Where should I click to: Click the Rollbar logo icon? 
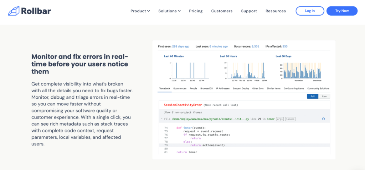tap(14, 11)
